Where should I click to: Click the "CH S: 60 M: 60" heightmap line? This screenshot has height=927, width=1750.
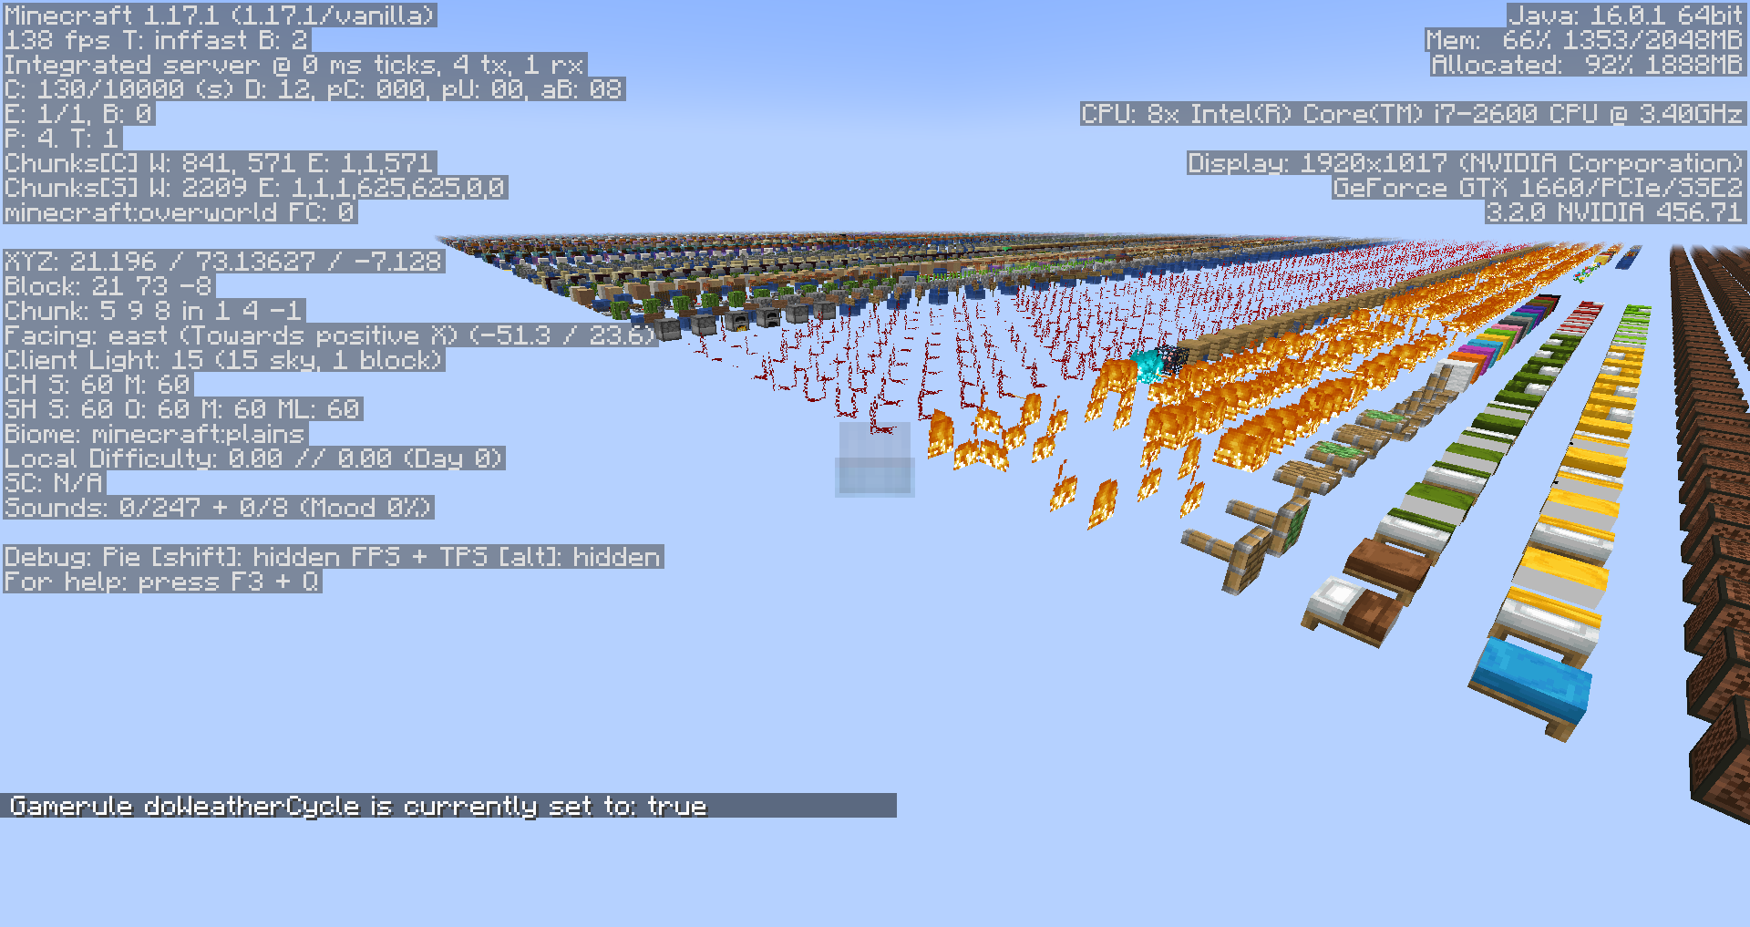[x=98, y=385]
